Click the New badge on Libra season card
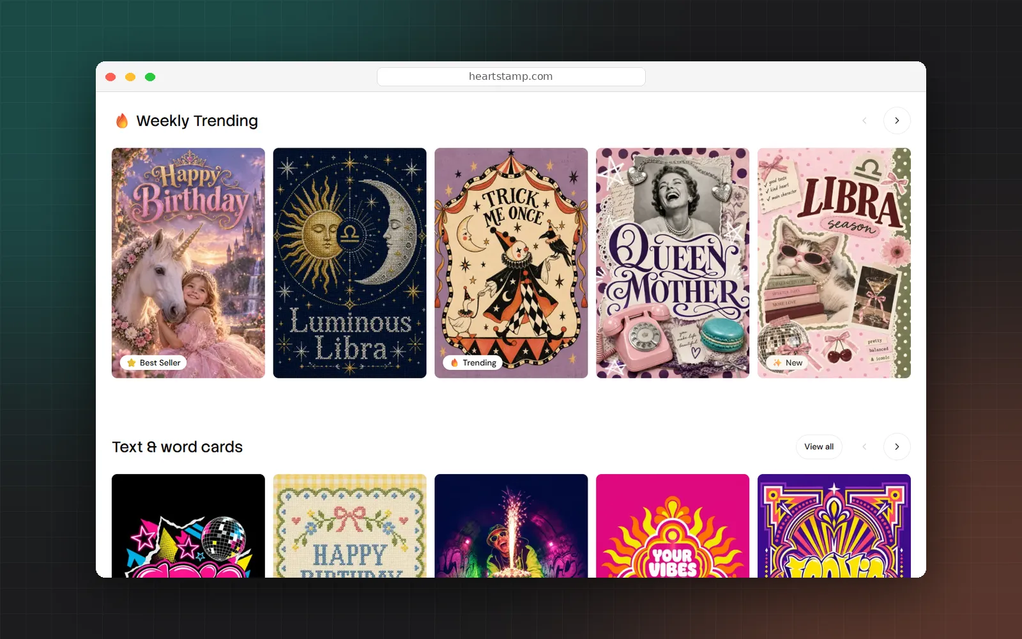Screen dimensions: 1022x639 [788, 362]
